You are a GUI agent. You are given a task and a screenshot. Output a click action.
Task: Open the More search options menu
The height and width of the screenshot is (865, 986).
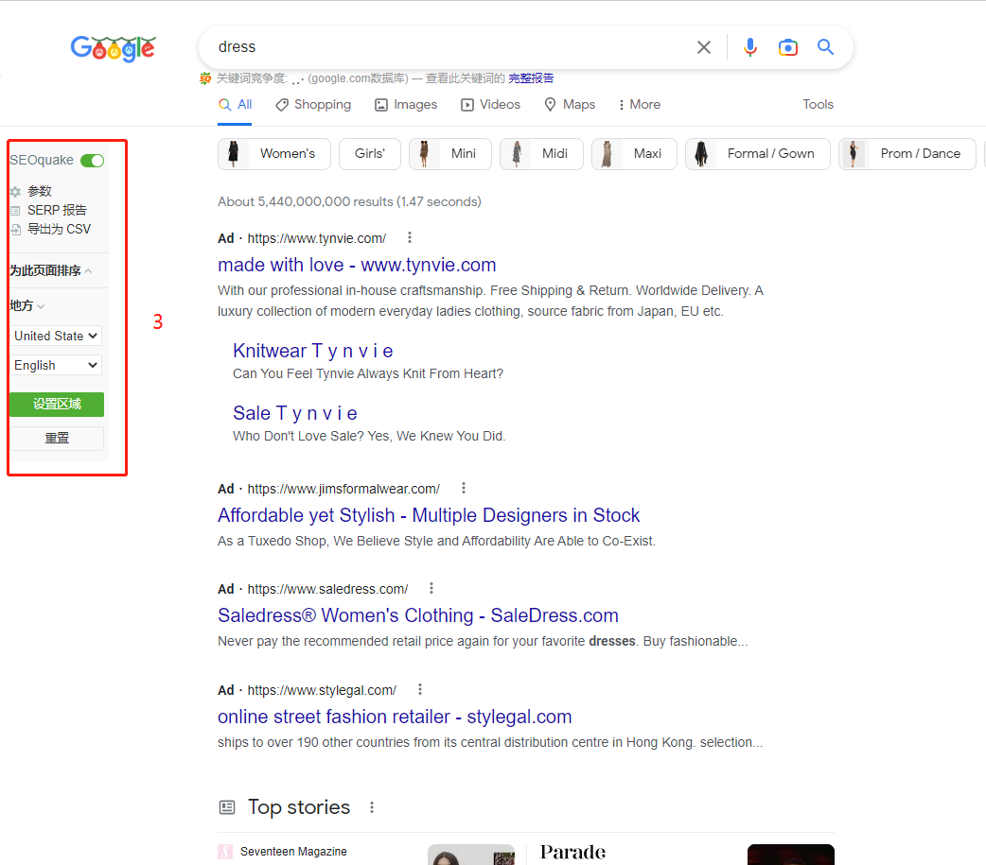(639, 105)
